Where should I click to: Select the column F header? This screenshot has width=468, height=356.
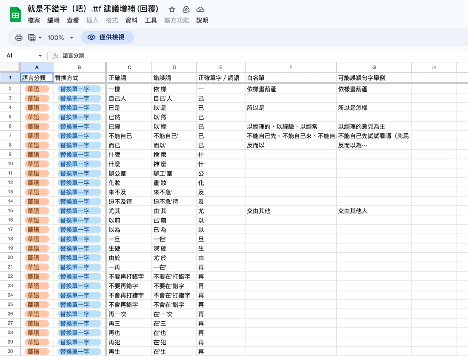point(291,67)
